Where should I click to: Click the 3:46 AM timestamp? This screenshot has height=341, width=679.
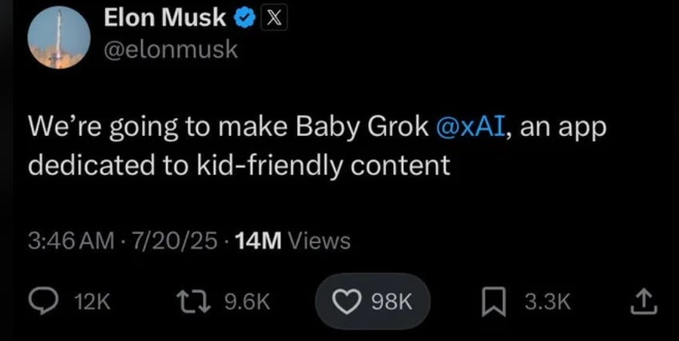click(x=70, y=241)
